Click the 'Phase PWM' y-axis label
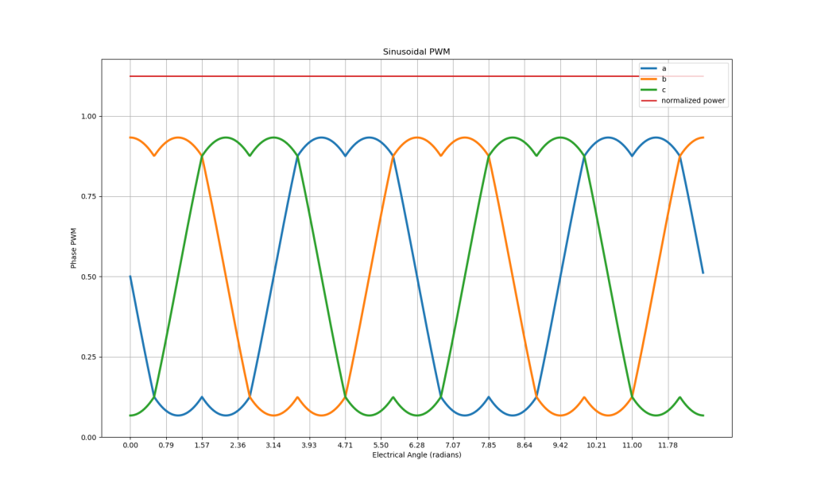Image resolution: width=813 pixels, height=491 pixels. tap(74, 248)
